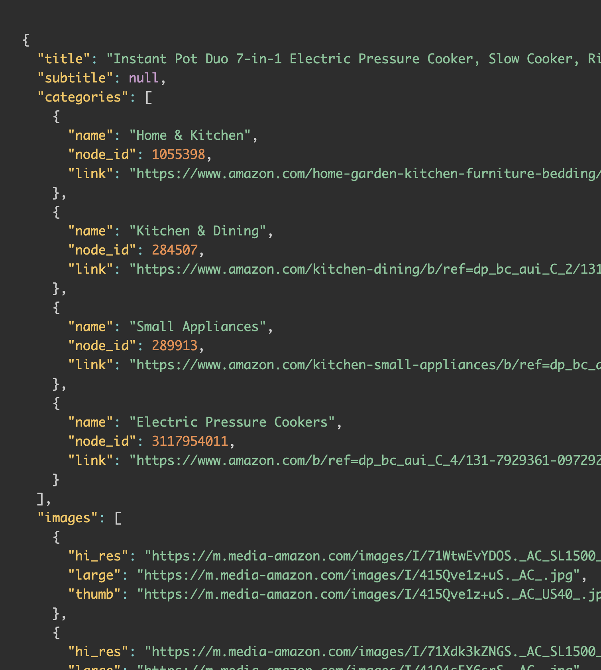Click the kitchen-dining link URL

click(365, 269)
